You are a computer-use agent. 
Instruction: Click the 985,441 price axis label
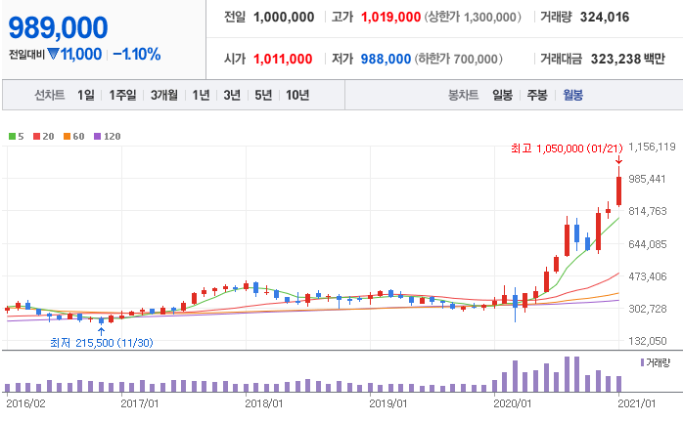[x=647, y=179]
